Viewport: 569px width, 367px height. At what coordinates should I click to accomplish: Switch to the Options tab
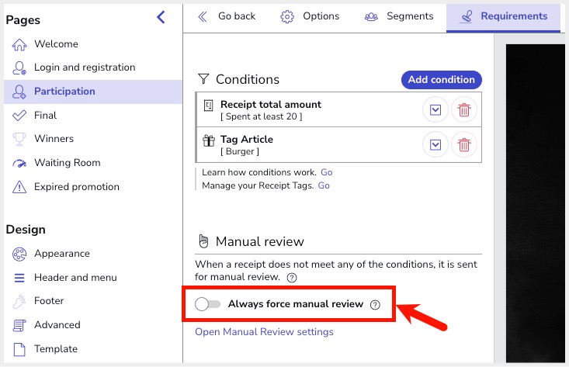click(311, 16)
